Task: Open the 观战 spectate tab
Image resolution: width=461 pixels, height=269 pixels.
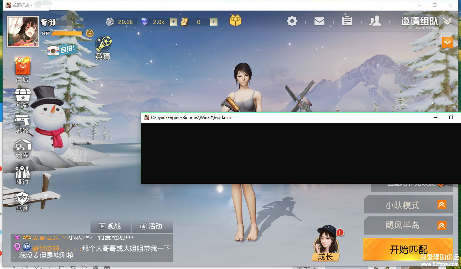Action: [x=111, y=226]
